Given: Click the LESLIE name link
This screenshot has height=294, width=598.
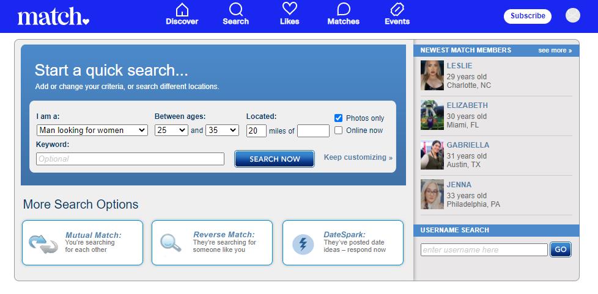Looking at the screenshot, I should pyautogui.click(x=460, y=66).
